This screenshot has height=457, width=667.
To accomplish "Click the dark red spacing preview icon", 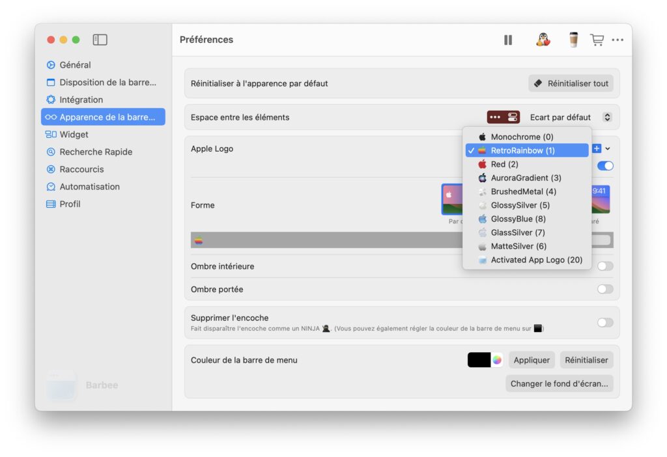I will (x=504, y=117).
